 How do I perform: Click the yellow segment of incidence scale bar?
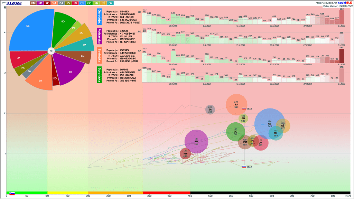coord(68,192)
